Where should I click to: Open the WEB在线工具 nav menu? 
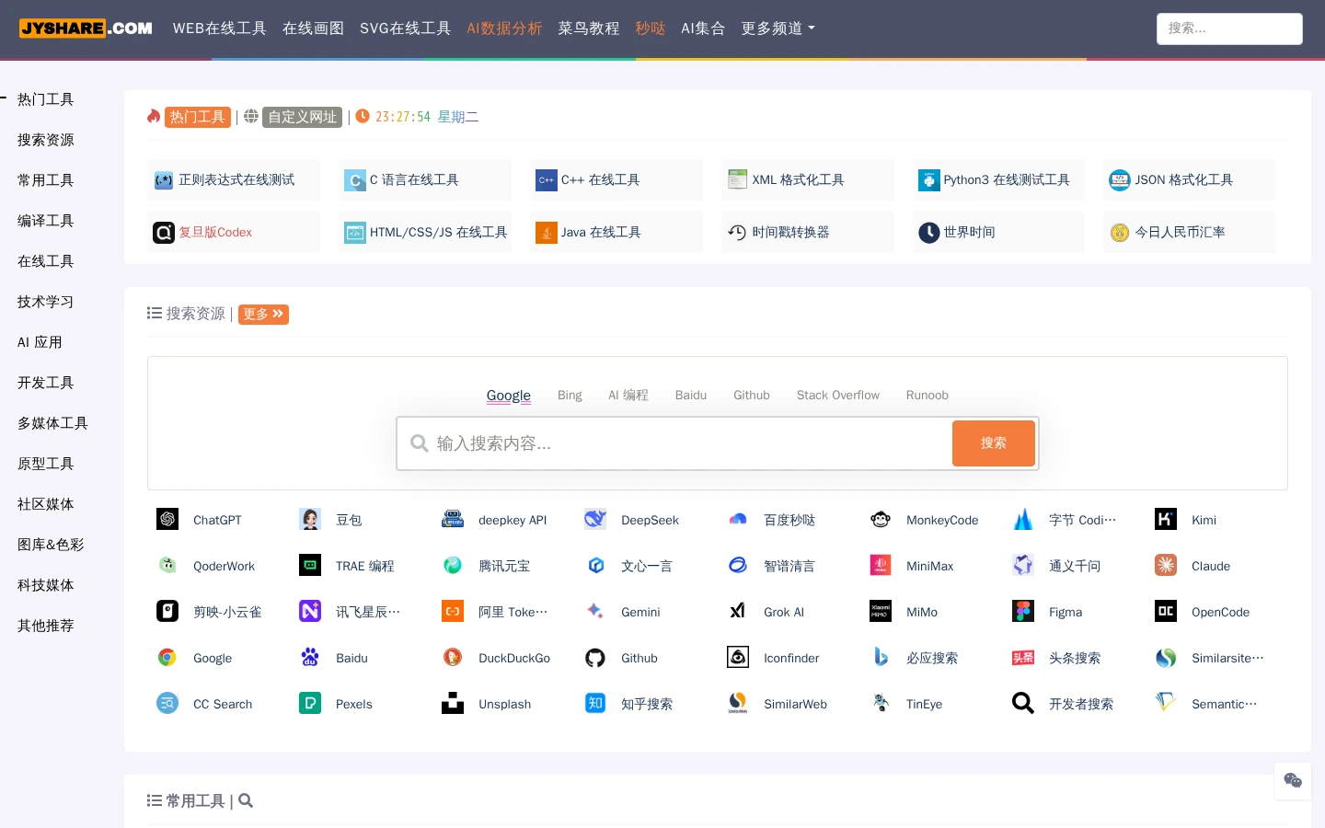219,29
